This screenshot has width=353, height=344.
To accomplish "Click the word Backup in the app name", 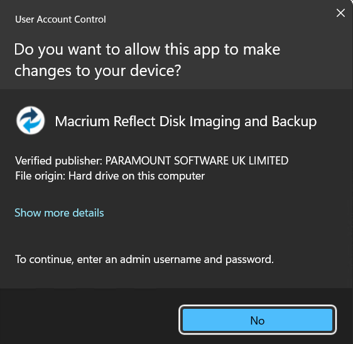I will 294,122.
